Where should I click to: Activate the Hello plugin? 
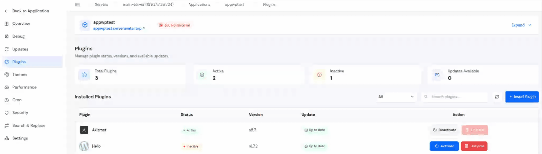tap(444, 146)
